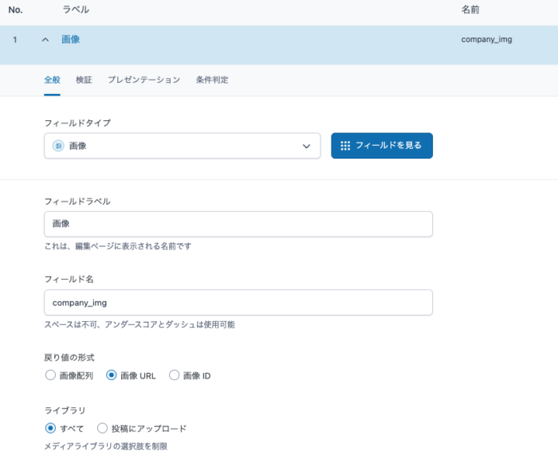
Task: Collapse the 画像 field row chevron
Action: pos(45,39)
